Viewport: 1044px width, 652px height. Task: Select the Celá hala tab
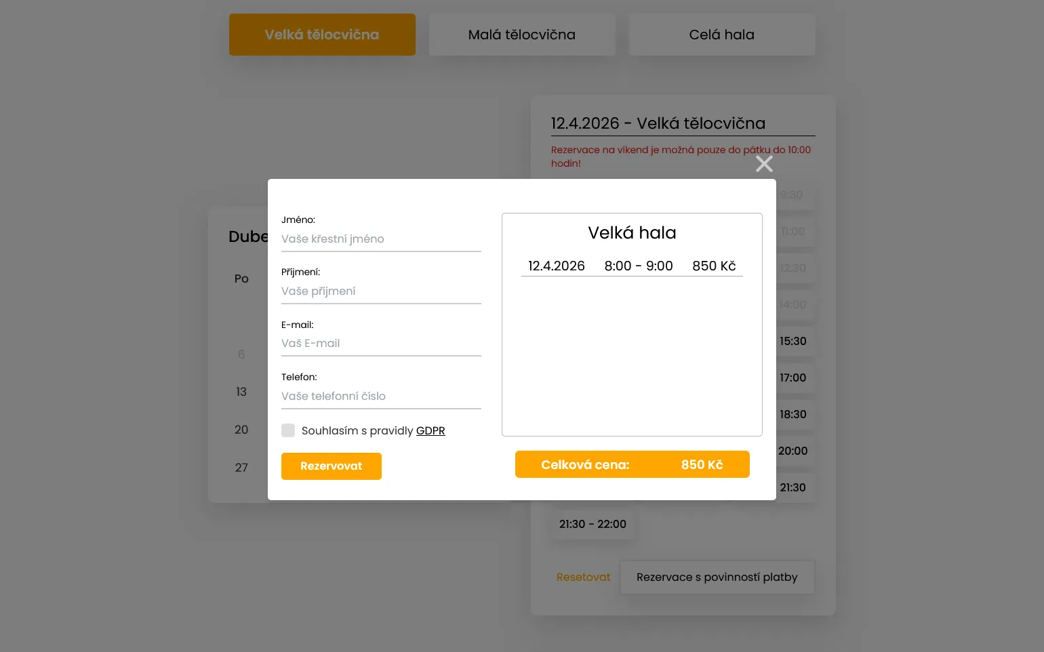pos(721,35)
